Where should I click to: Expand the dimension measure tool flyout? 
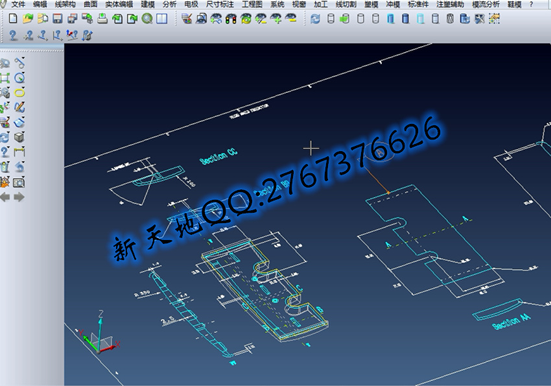[24, 148]
